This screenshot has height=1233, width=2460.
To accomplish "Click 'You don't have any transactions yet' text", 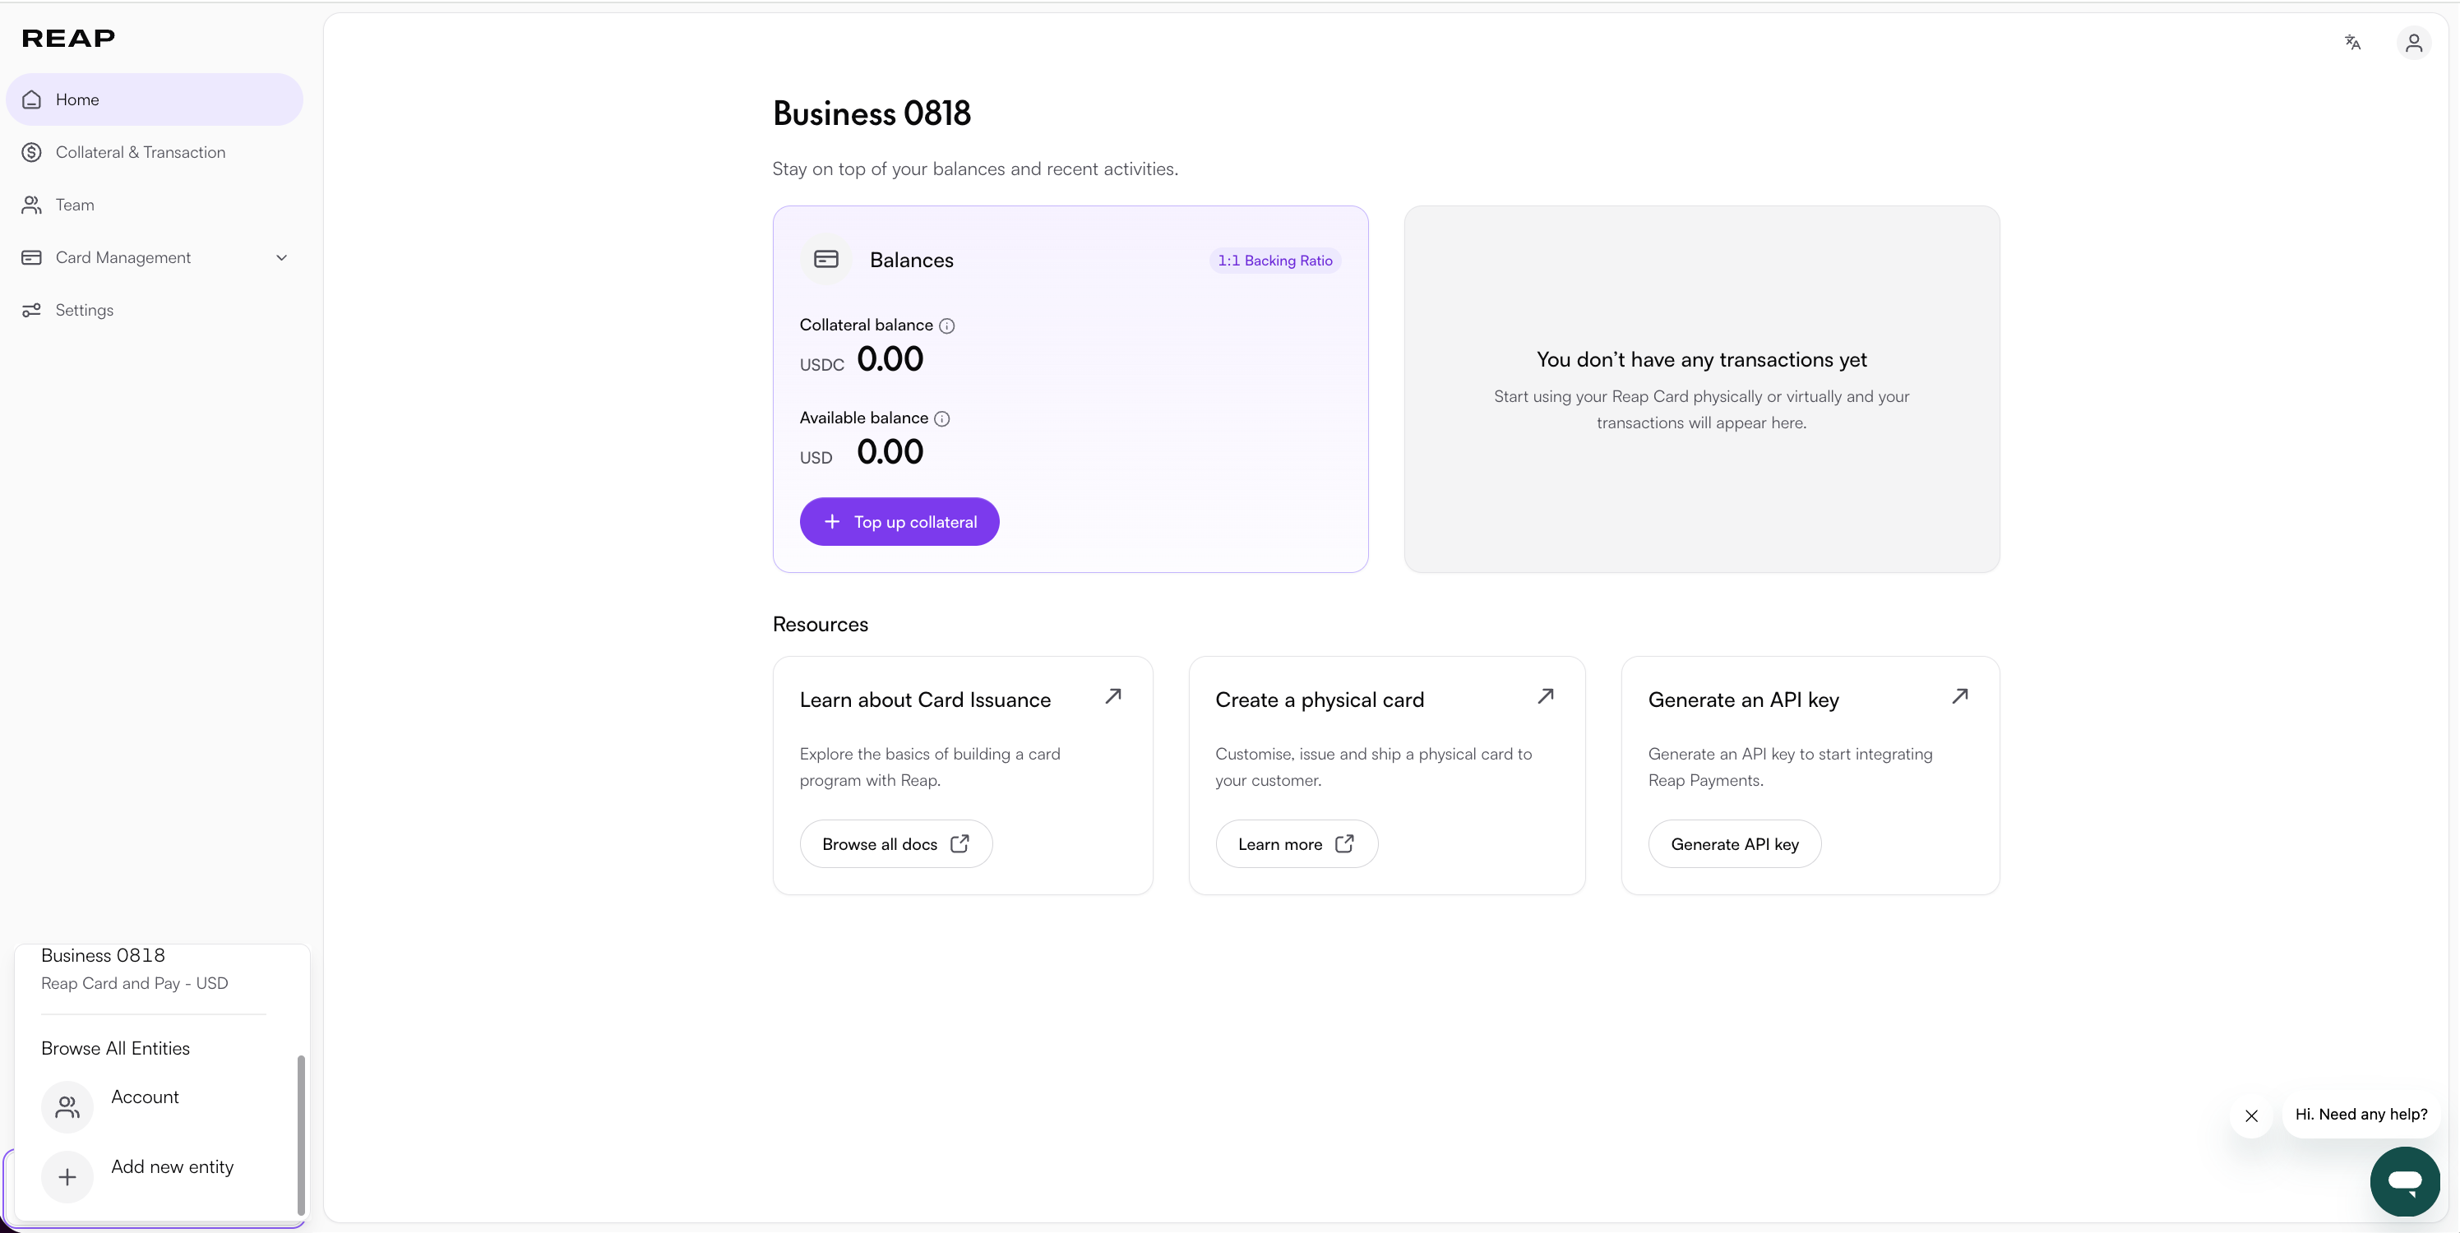I will click(1701, 360).
